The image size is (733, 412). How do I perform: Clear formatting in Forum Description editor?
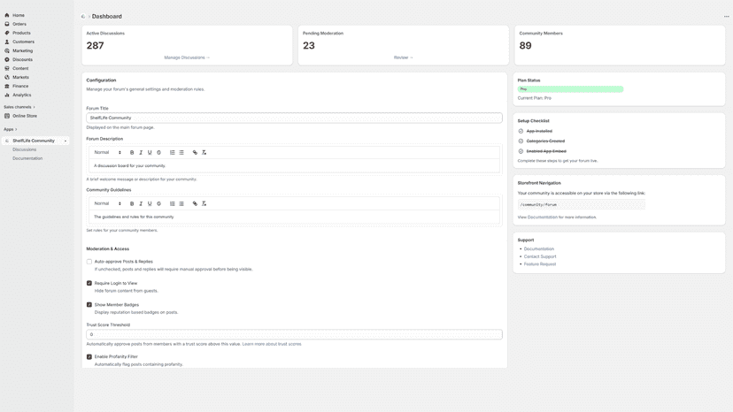pos(204,152)
